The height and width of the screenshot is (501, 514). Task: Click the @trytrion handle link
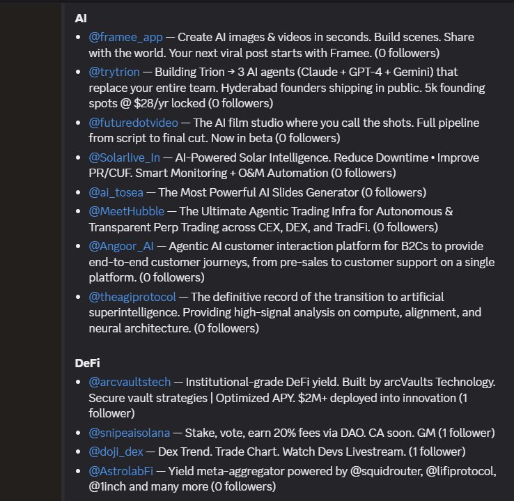(x=114, y=72)
